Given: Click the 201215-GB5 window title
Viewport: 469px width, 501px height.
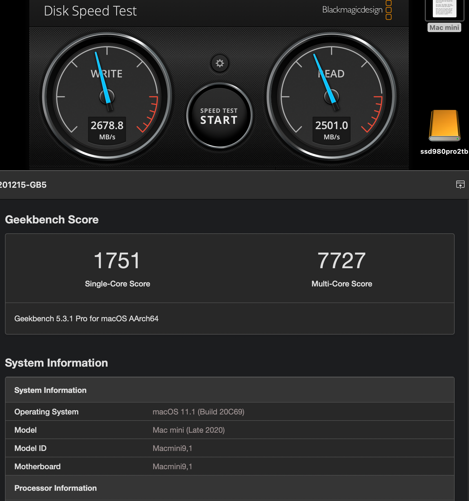Looking at the screenshot, I should [x=23, y=185].
